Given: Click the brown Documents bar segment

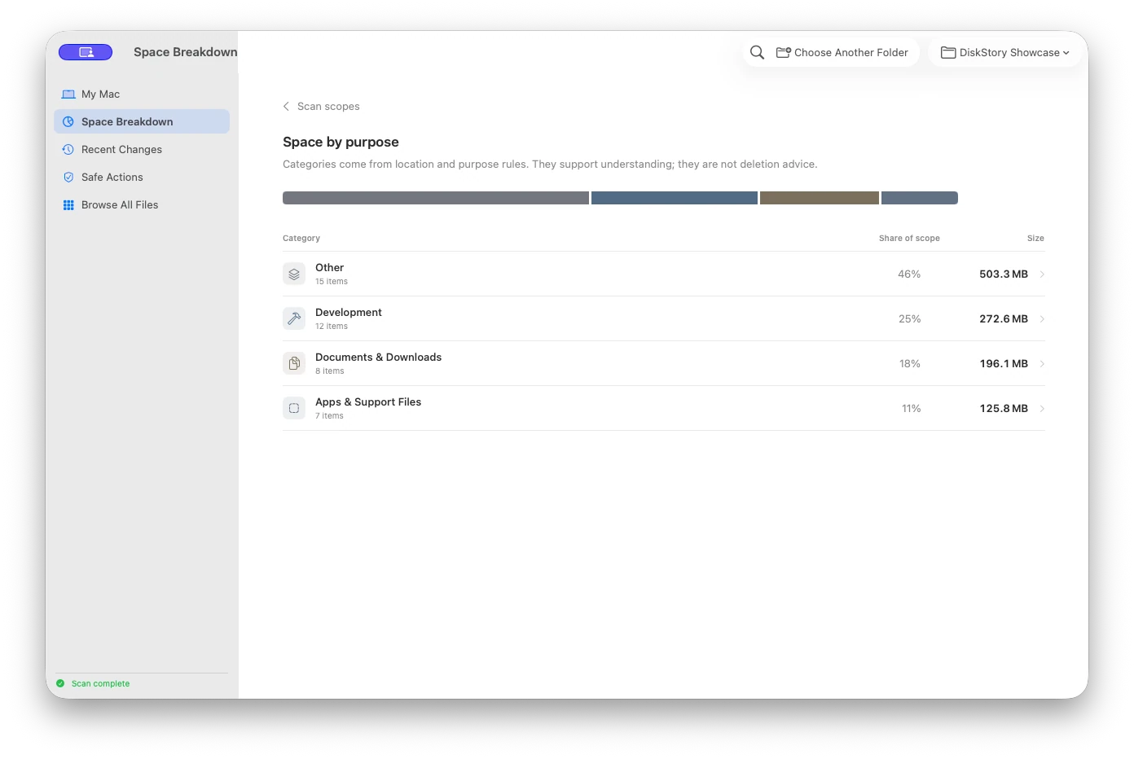Looking at the screenshot, I should pos(820,198).
